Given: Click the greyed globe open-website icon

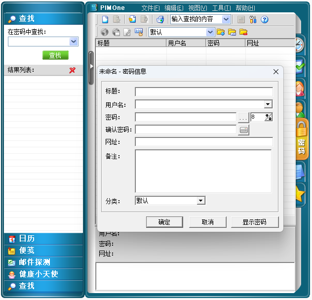Looking at the screenshot, I should click(x=105, y=32).
